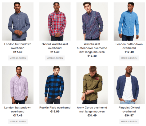Image resolution: width=146 pixels, height=126 pixels.
Task: Click the Oxford Washbasket overhemd title link
Action: click(x=55, y=46)
